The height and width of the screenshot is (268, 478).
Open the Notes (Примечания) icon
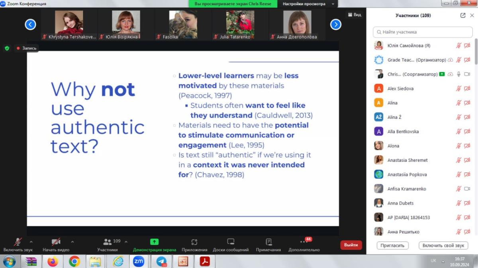(268, 242)
